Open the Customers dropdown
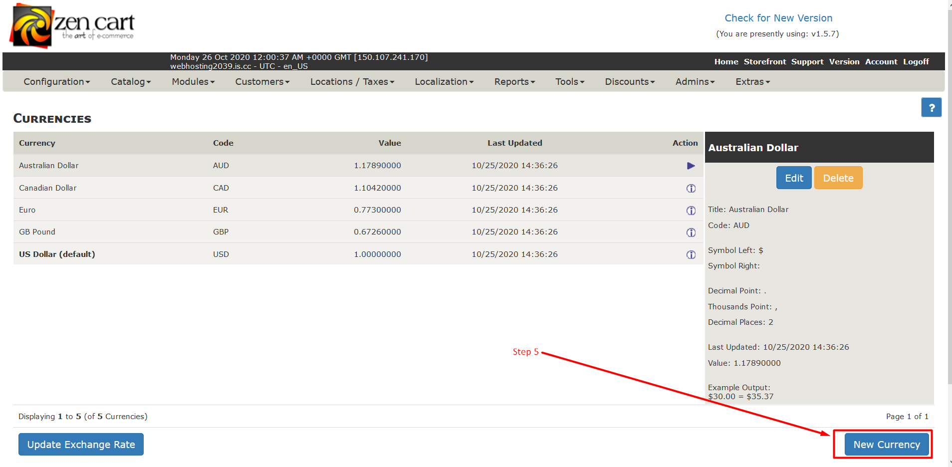 coord(262,81)
